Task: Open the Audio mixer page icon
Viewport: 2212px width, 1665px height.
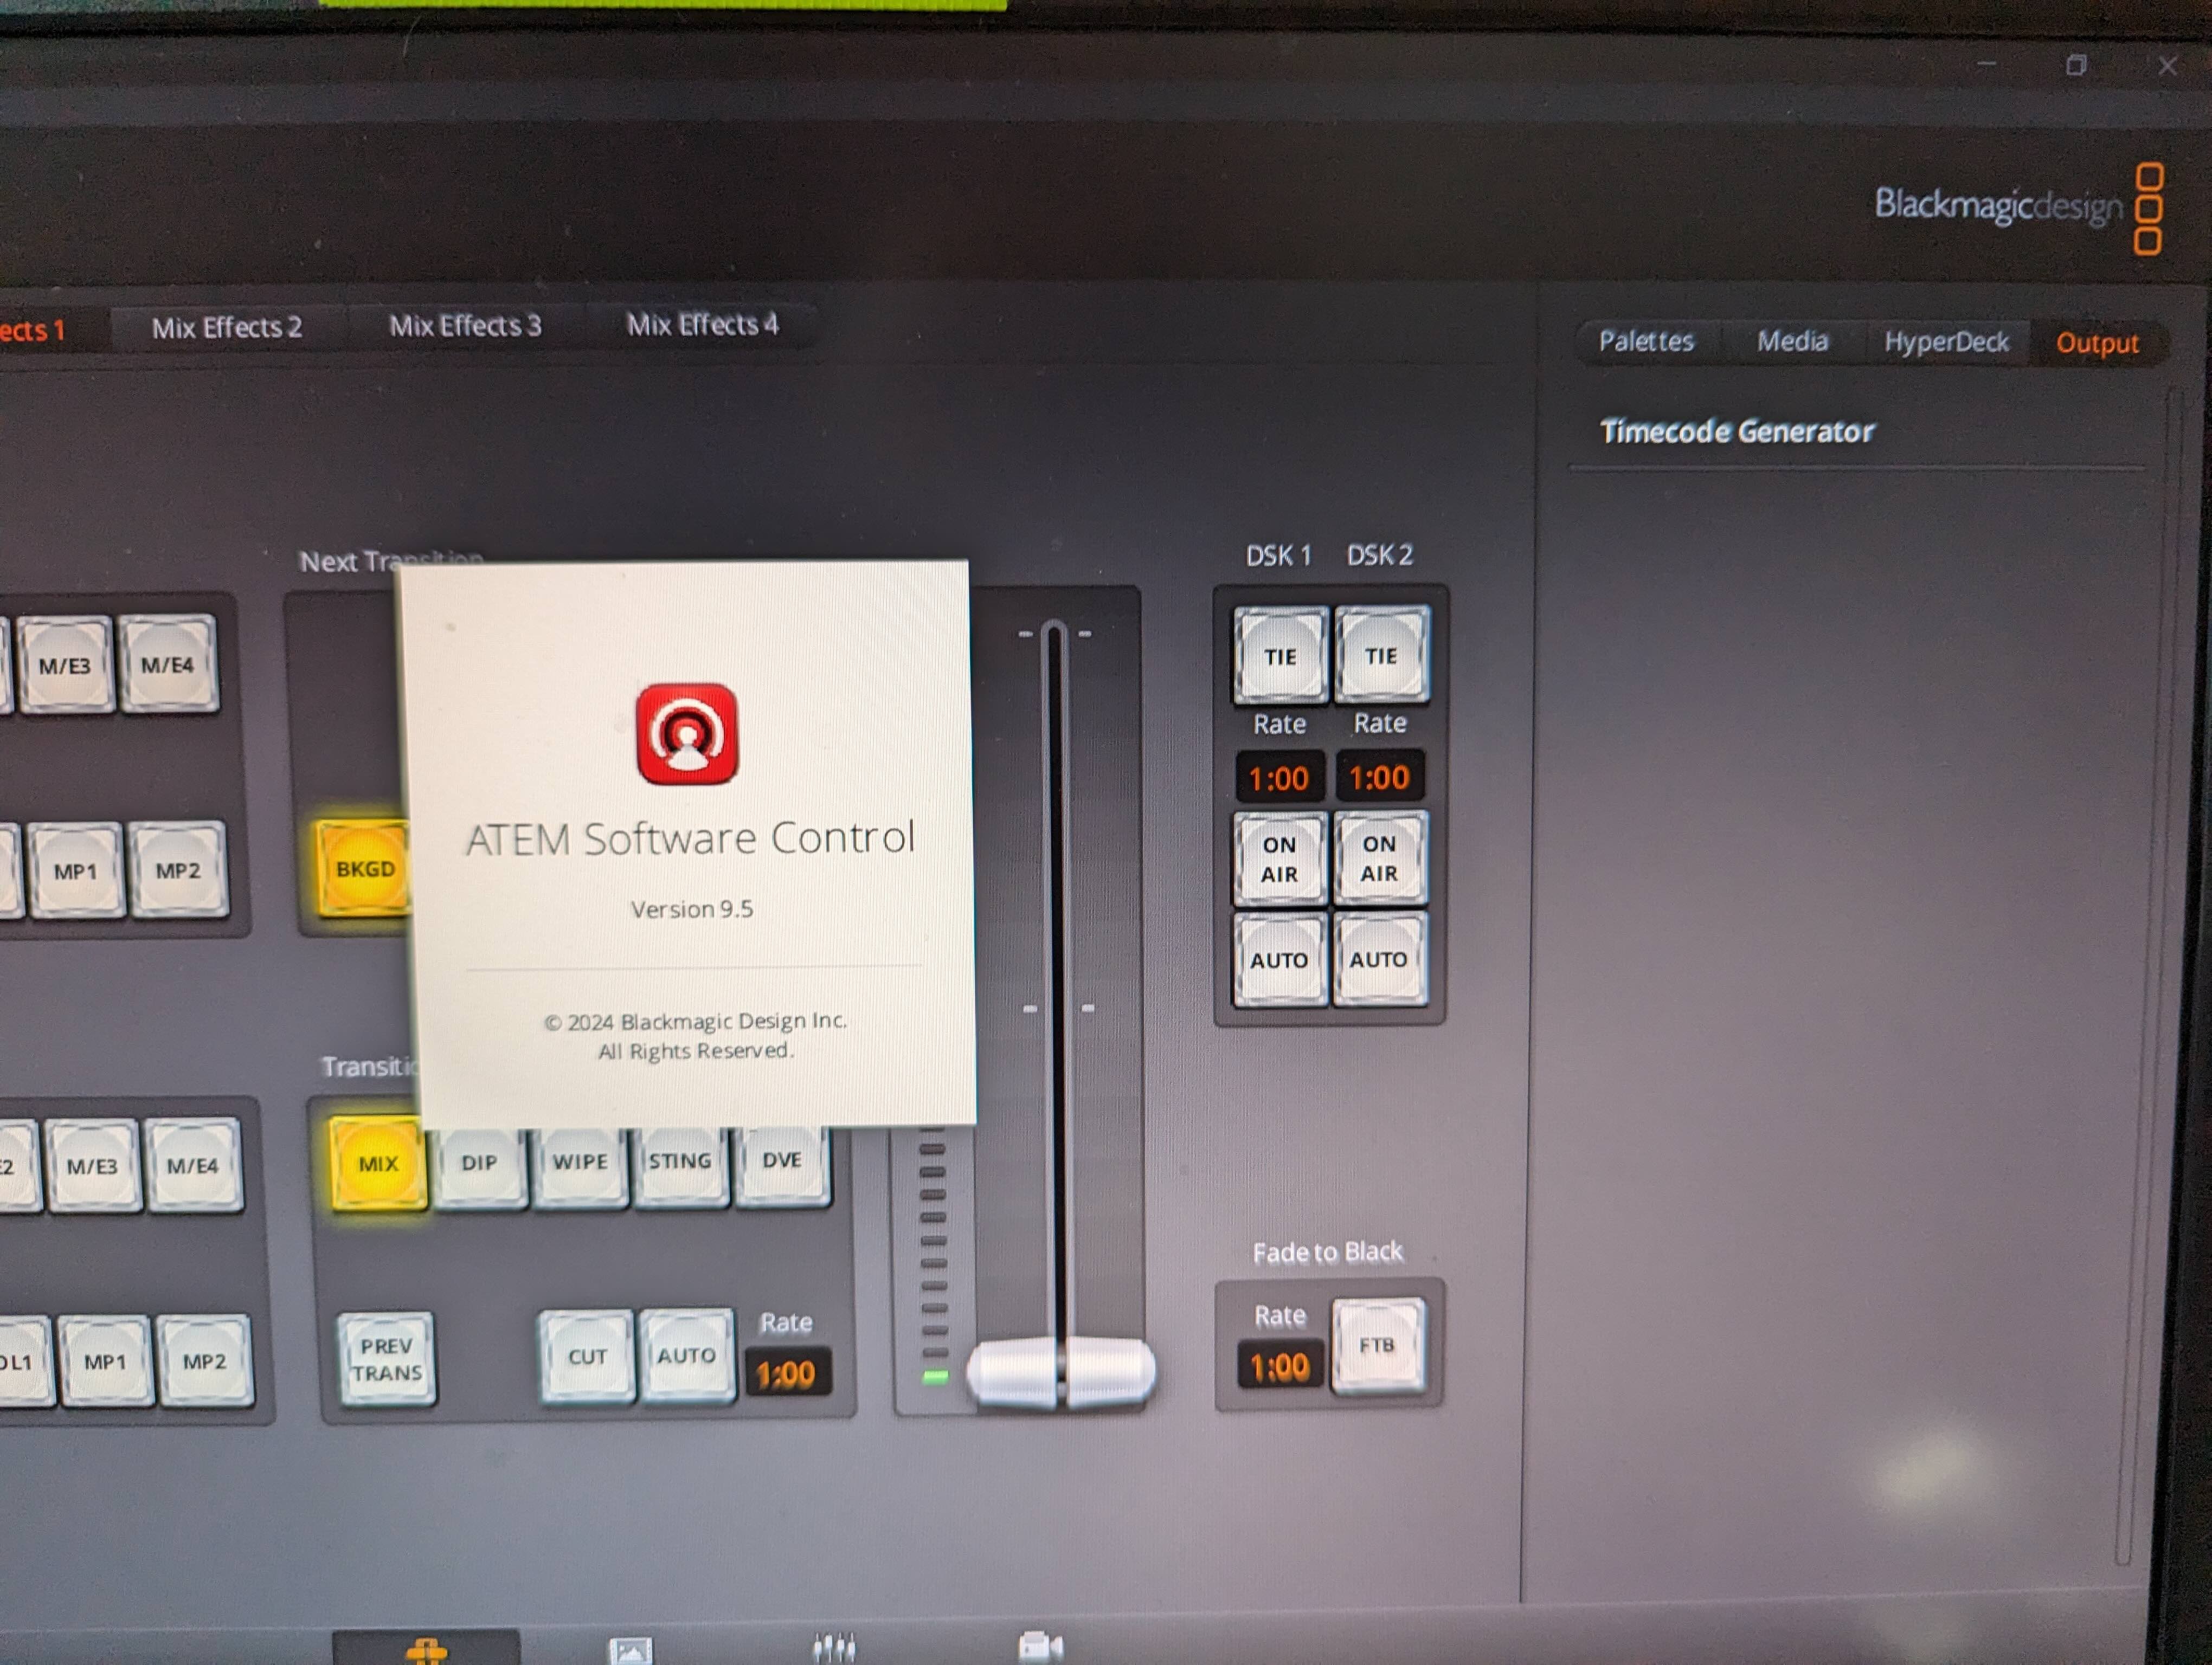Action: tap(834, 1648)
